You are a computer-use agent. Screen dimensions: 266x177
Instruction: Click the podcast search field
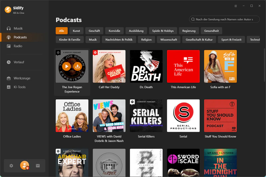[x=224, y=19]
